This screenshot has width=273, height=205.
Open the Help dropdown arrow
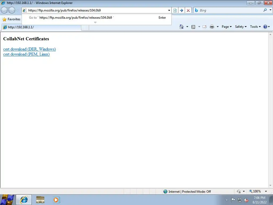(269, 27)
